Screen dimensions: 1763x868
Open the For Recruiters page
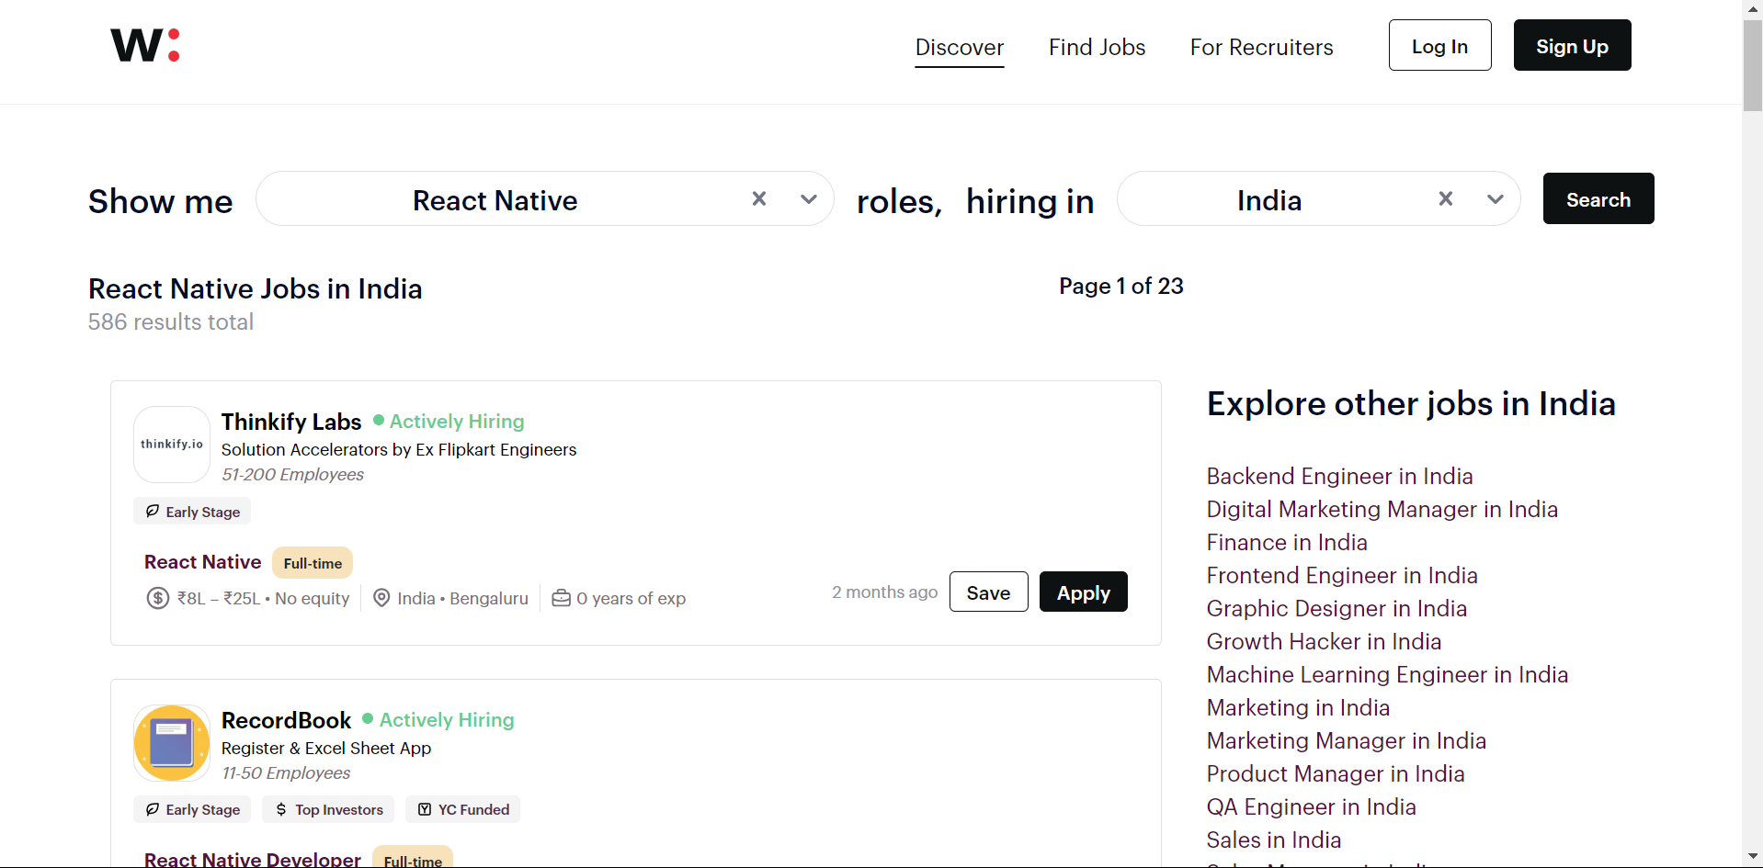click(1261, 48)
